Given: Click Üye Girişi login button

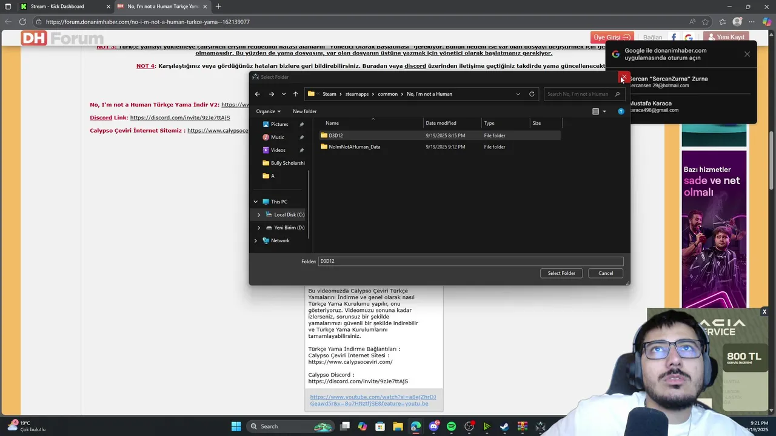Looking at the screenshot, I should pos(612,38).
